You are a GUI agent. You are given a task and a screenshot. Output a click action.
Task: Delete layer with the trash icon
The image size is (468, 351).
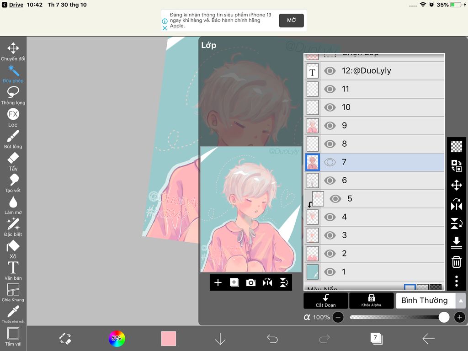(x=457, y=262)
